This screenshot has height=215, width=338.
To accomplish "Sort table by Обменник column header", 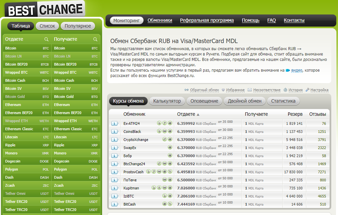I will pos(134,114).
